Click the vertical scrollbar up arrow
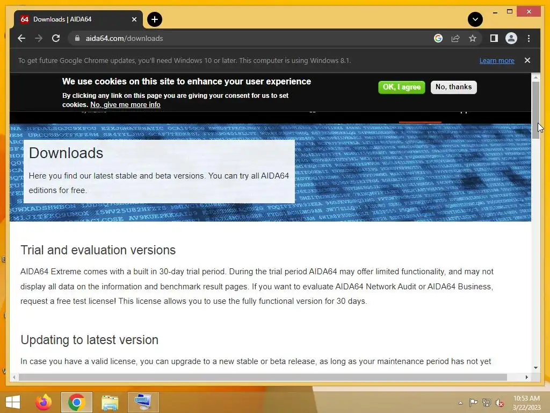This screenshot has width=550, height=413. pos(535,77)
